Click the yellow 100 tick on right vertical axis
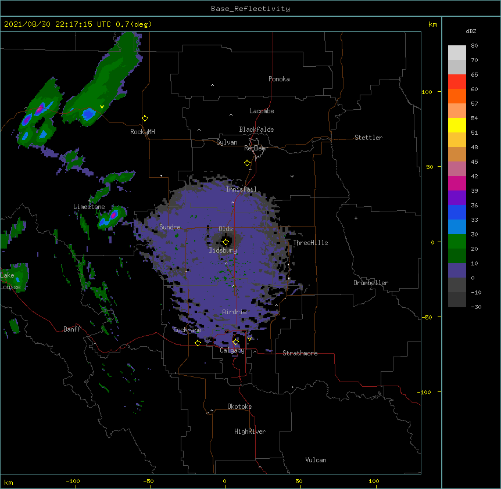 [427, 92]
